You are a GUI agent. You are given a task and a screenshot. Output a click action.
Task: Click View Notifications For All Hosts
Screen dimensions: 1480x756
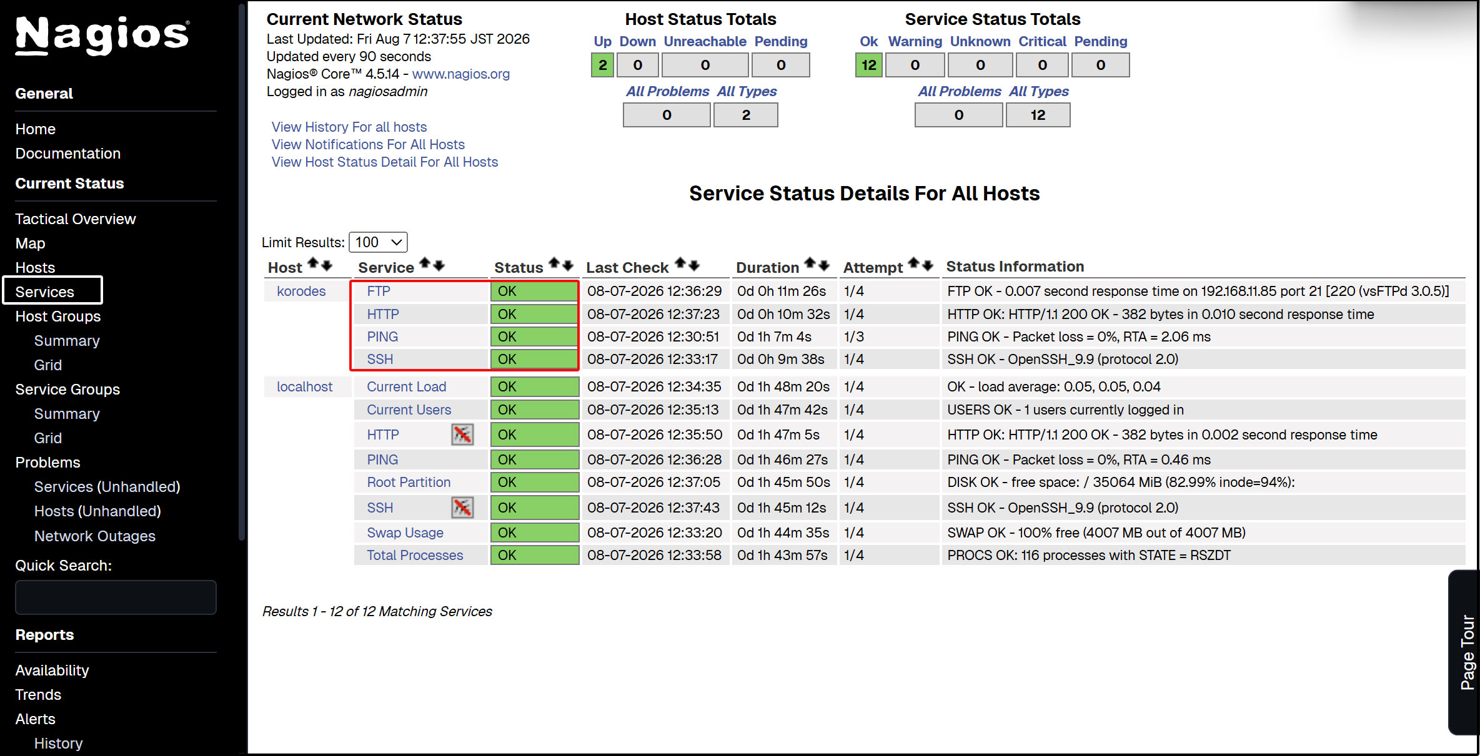coord(368,144)
